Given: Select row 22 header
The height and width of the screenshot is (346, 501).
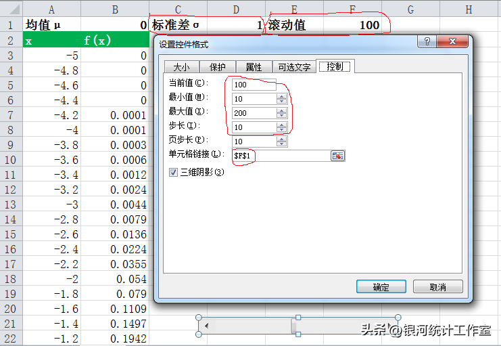Looking at the screenshot, I should 11,338.
